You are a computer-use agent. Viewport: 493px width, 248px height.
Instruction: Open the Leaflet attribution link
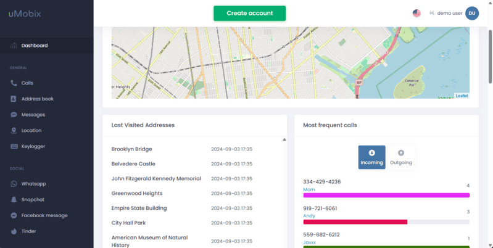click(x=462, y=96)
